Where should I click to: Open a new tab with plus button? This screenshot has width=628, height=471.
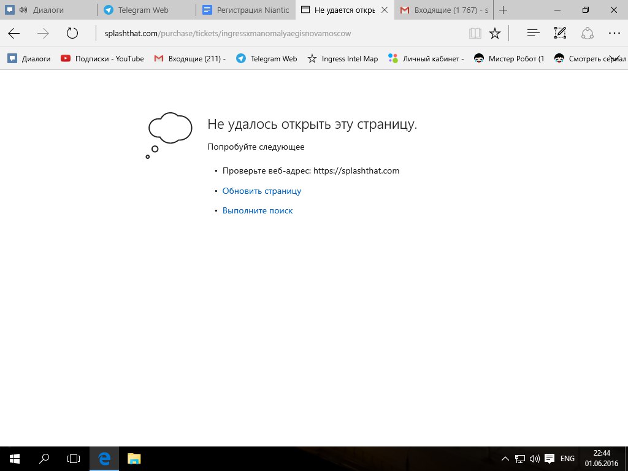point(504,10)
